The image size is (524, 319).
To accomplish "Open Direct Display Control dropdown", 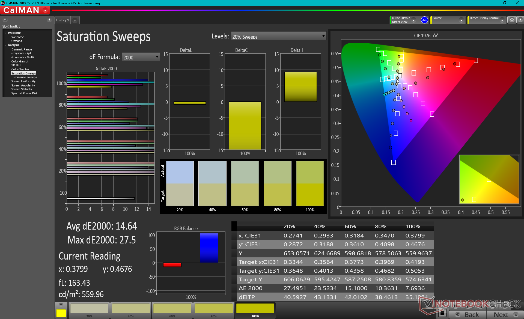I will click(x=502, y=20).
